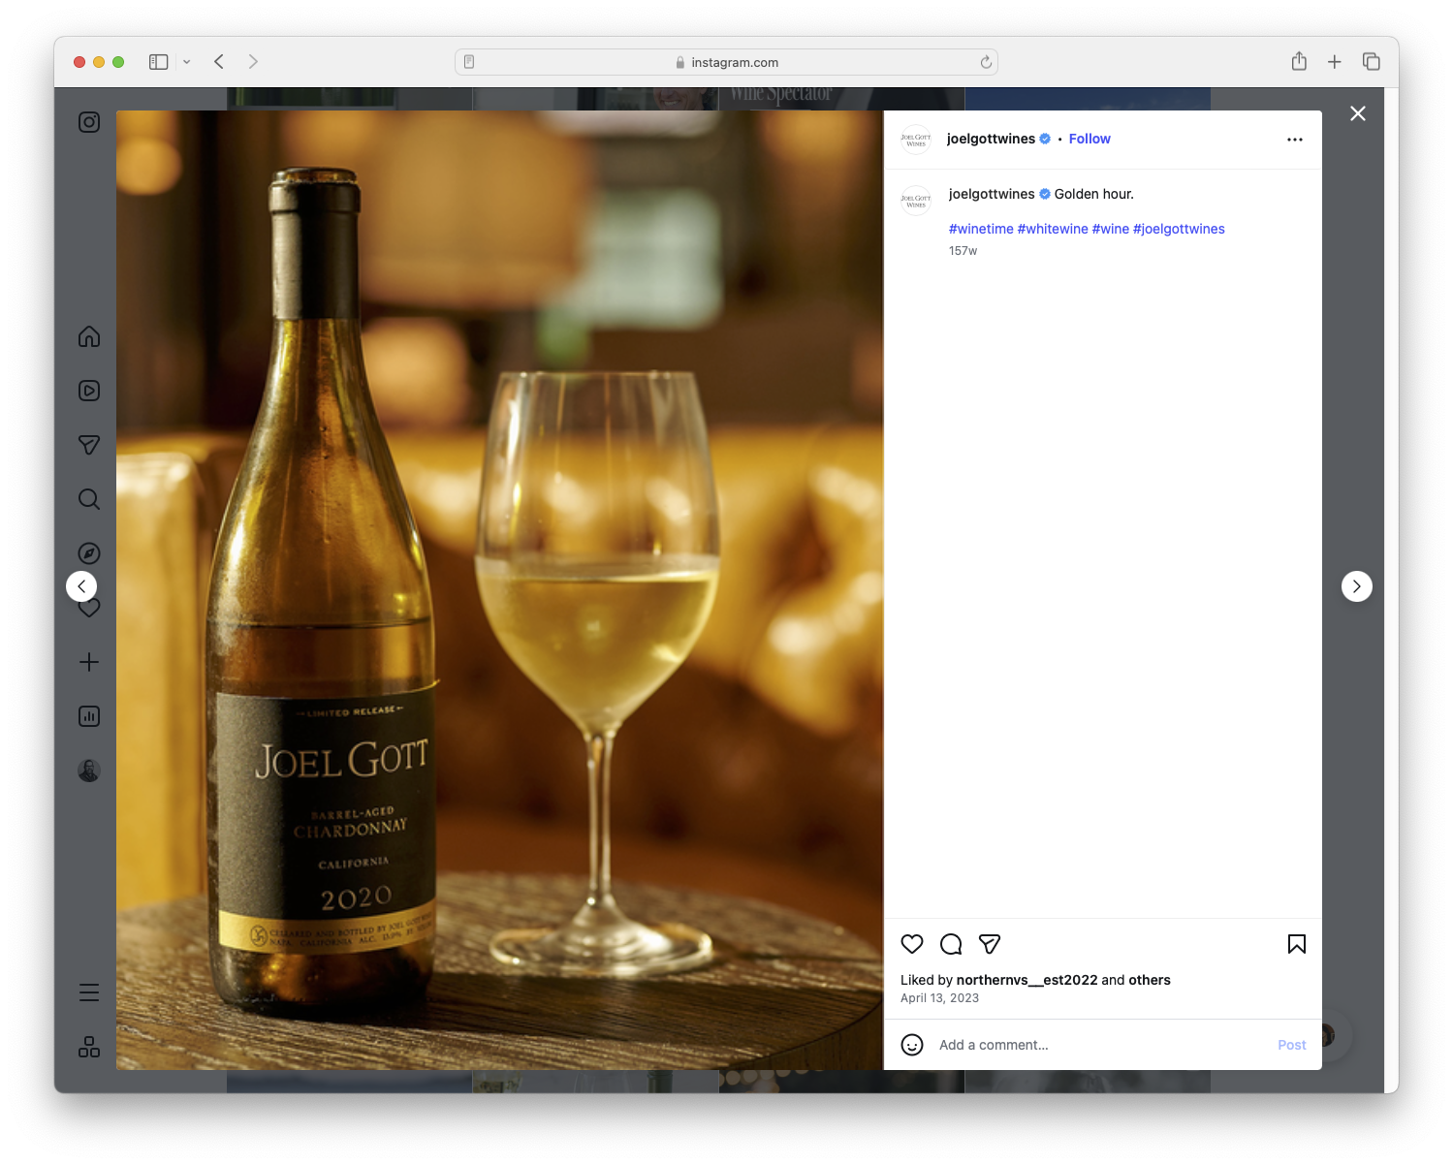Click the April 13, 2023 date
The image size is (1453, 1165).
coord(939,998)
